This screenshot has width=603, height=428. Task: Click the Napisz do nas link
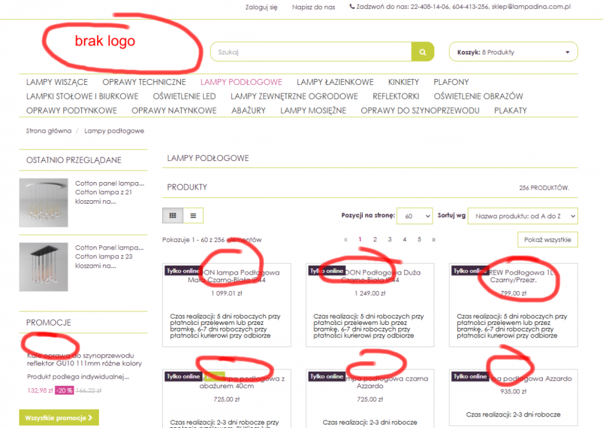coord(313,7)
